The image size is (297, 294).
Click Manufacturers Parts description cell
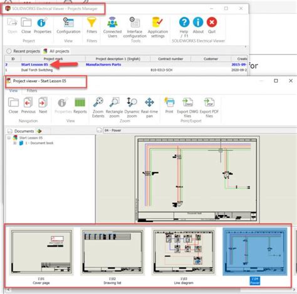tap(103, 64)
